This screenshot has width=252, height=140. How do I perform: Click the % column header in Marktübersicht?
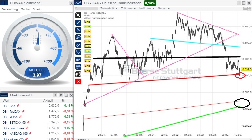click(x=63, y=100)
